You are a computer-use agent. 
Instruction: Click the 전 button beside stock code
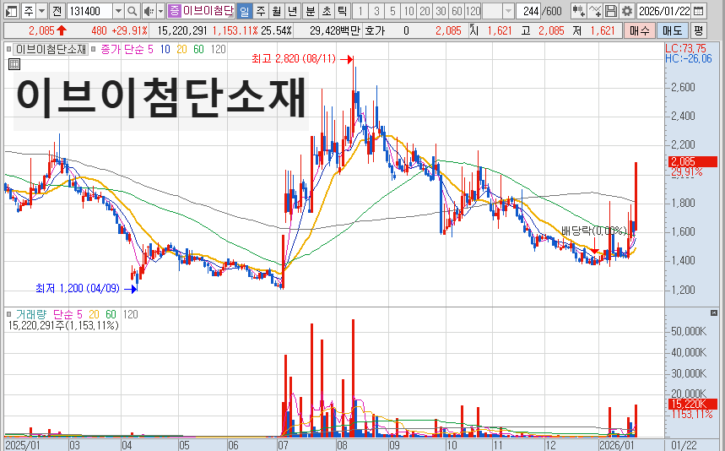57,11
